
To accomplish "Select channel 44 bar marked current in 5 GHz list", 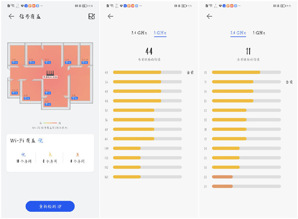I will coord(147,72).
